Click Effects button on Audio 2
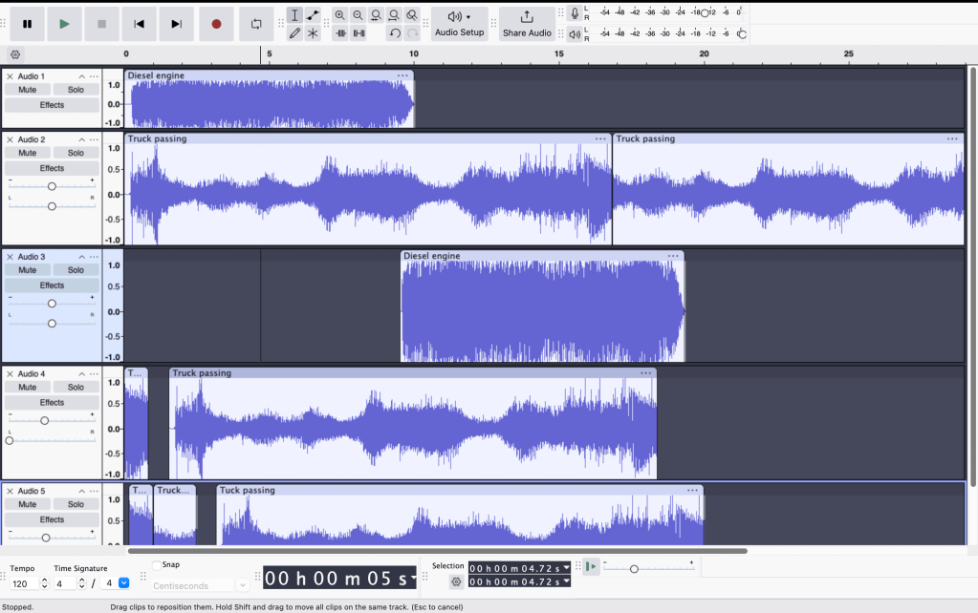Screen dimensions: 978x613 click(52, 168)
